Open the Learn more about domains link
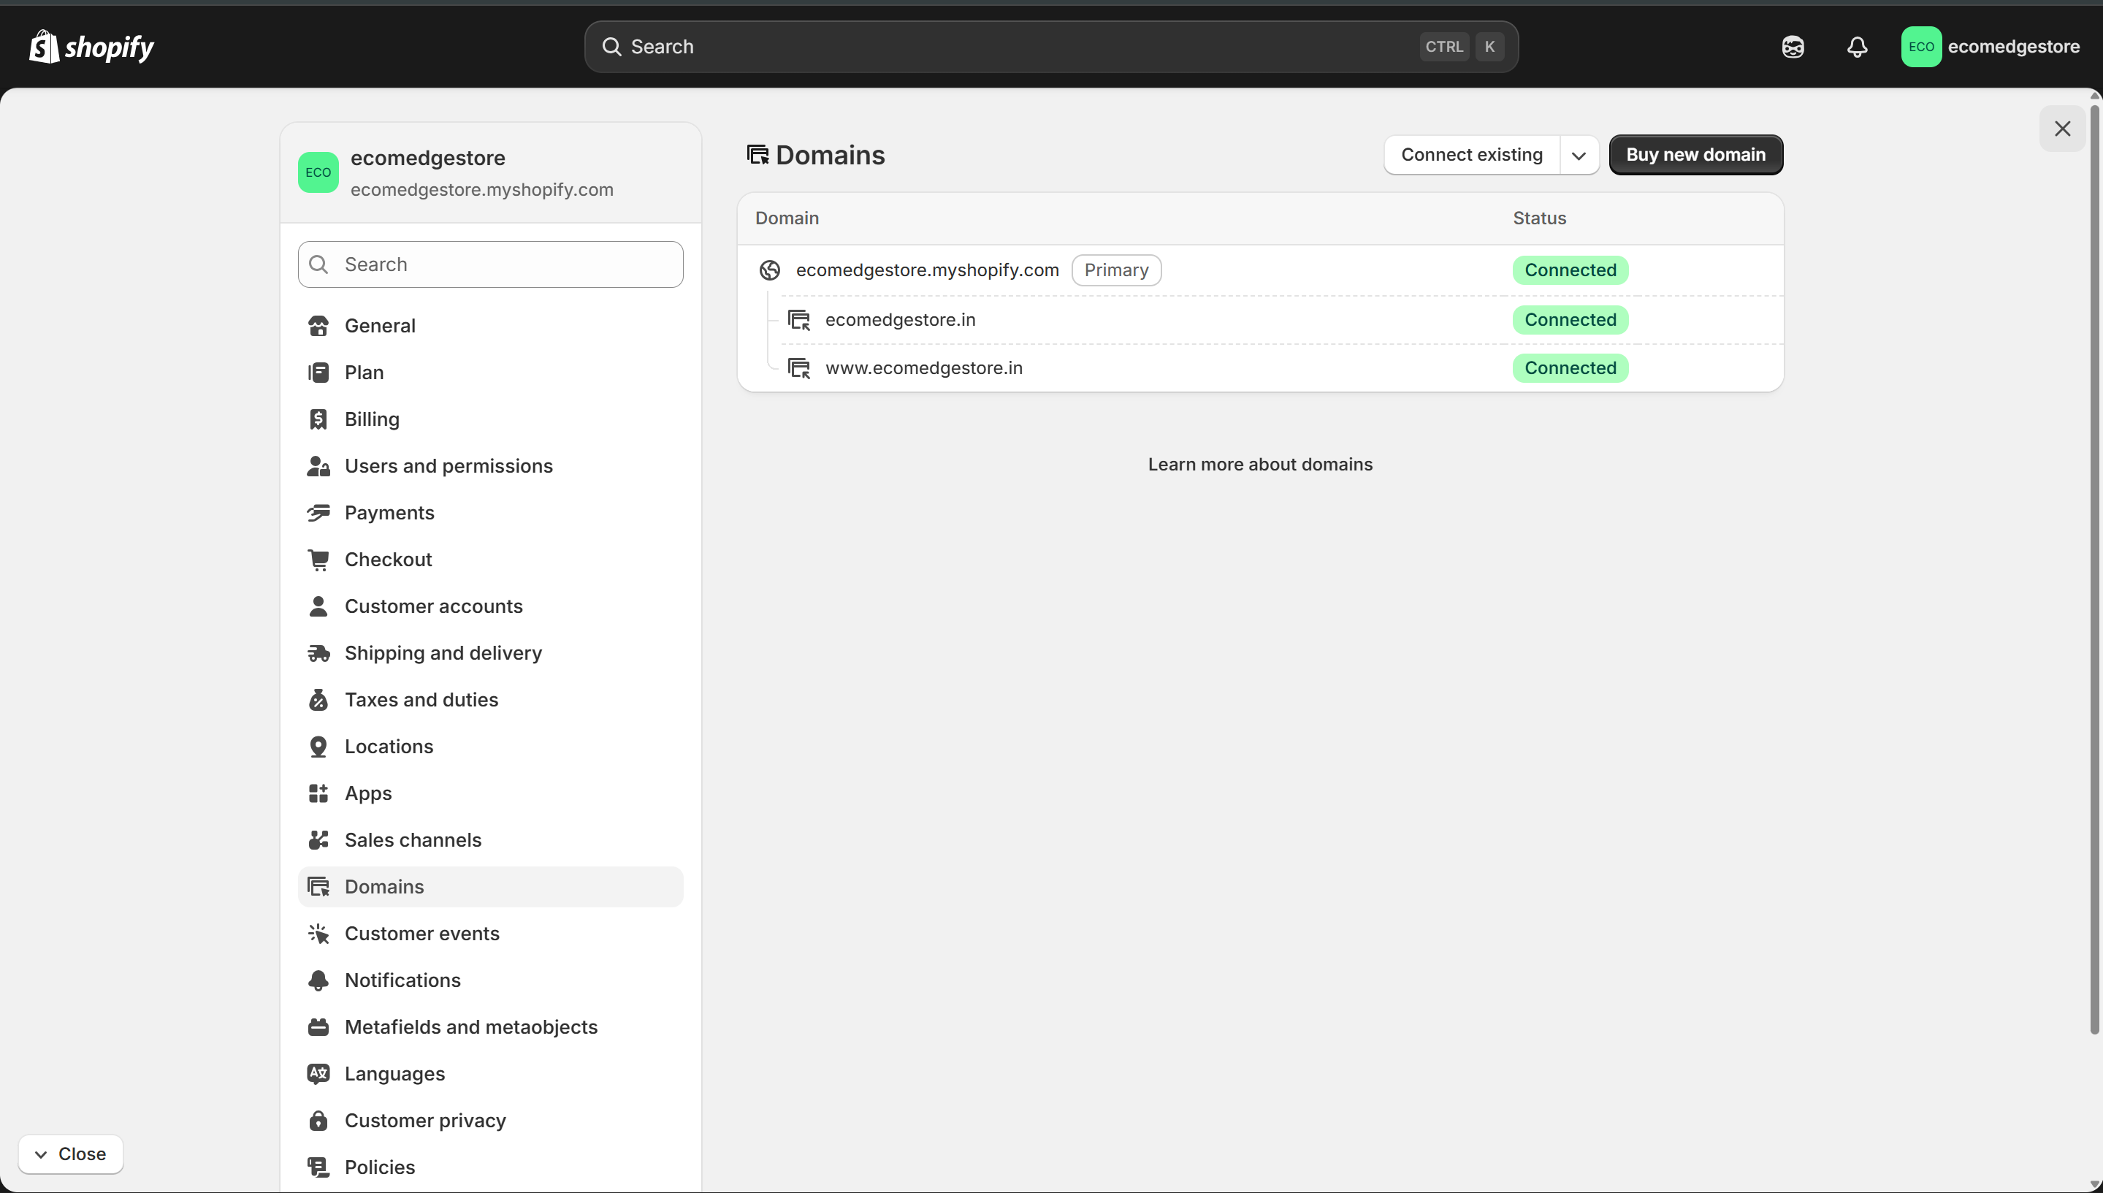The image size is (2103, 1193). pos(1259,465)
